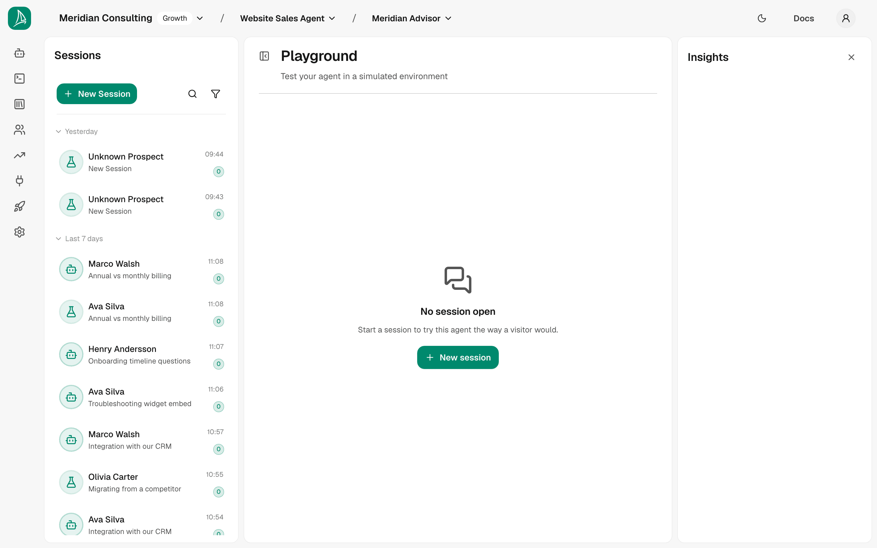877x548 pixels.
Task: Click the New session button in Playground
Action: (x=458, y=357)
